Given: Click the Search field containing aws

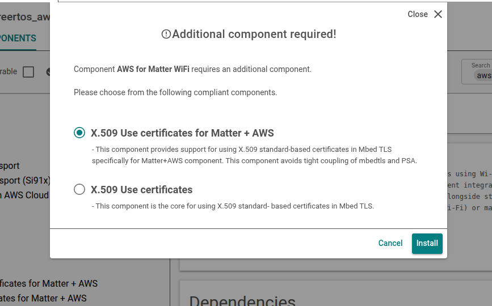Looking at the screenshot, I should (x=477, y=72).
